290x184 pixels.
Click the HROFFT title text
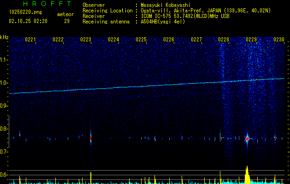tap(47, 4)
